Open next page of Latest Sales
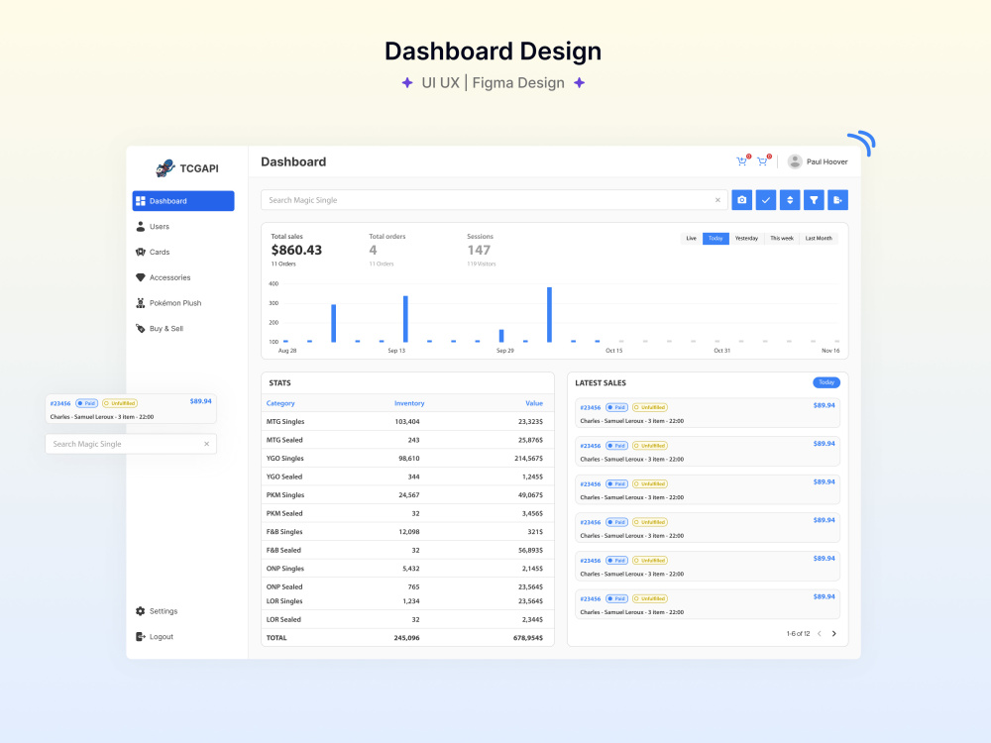The image size is (991, 743). point(834,631)
